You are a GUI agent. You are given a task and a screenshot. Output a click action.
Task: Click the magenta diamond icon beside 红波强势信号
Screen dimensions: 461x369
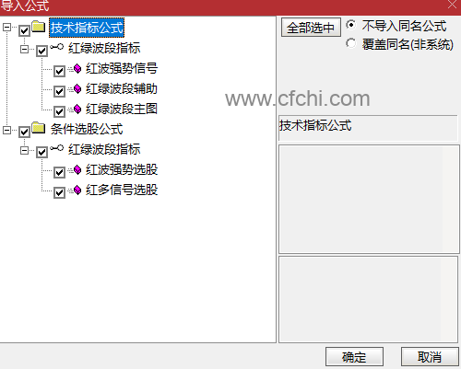pos(77,69)
